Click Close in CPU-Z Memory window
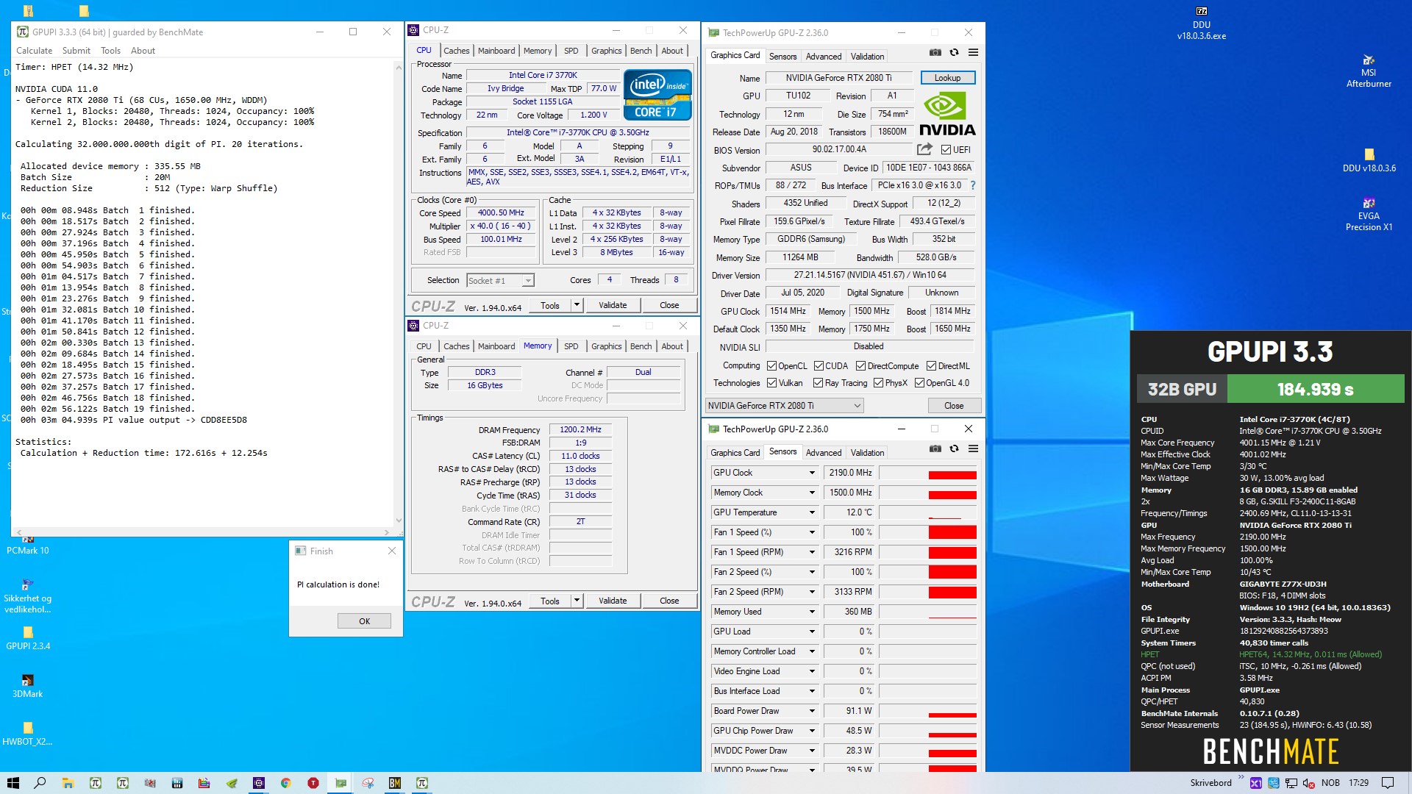Viewport: 1412px width, 794px height. [669, 601]
